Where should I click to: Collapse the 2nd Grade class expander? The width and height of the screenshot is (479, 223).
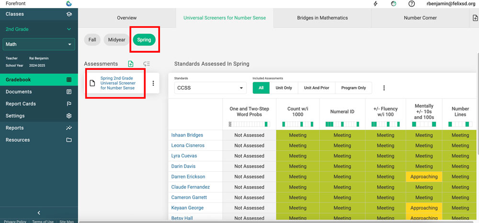(x=69, y=29)
